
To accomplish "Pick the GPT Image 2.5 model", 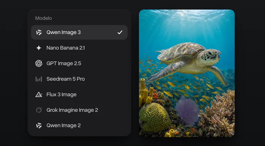I will (79, 63).
